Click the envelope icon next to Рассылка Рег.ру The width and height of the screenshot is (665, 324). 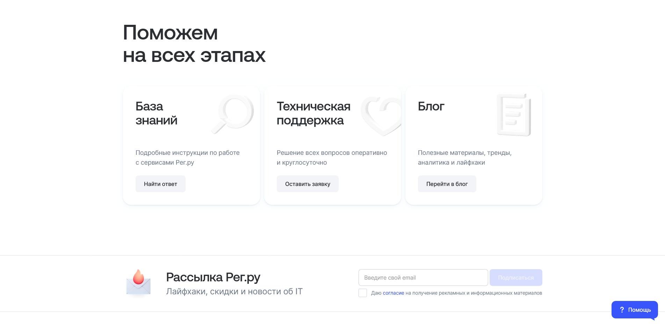(x=138, y=283)
